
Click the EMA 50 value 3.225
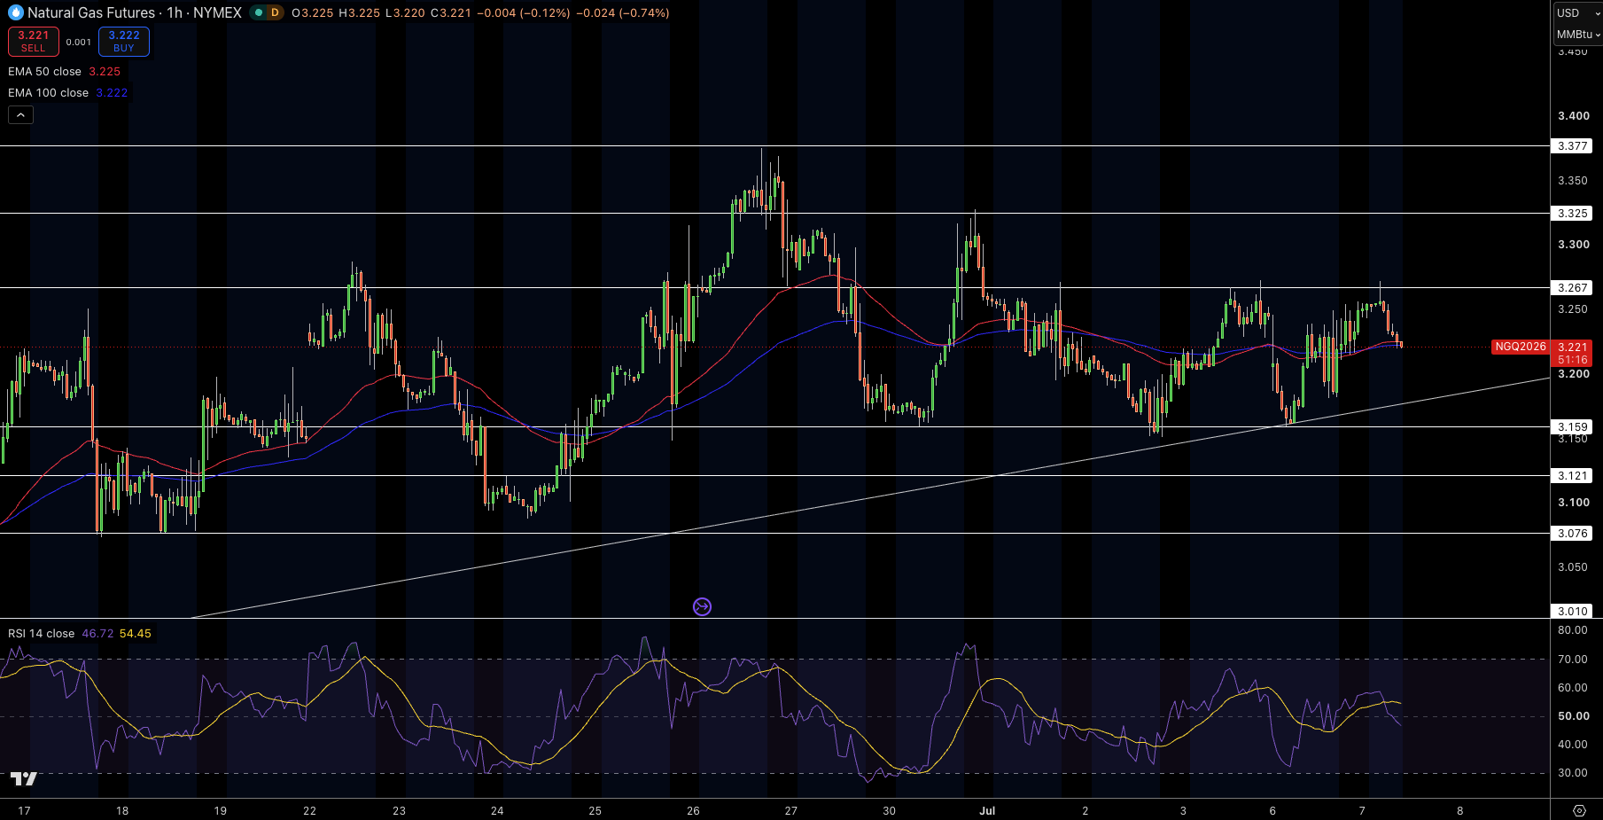point(105,72)
